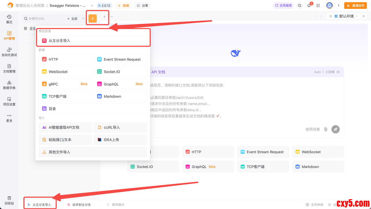
Task: Click 使用场景 link
Action: pyautogui.click(x=313, y=129)
